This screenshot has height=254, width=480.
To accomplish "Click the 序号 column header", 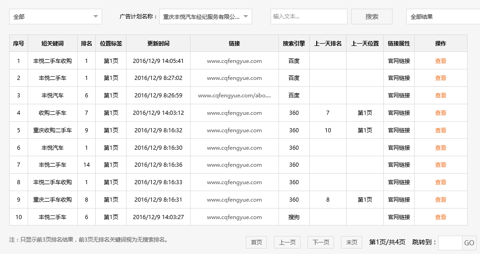I will point(19,43).
